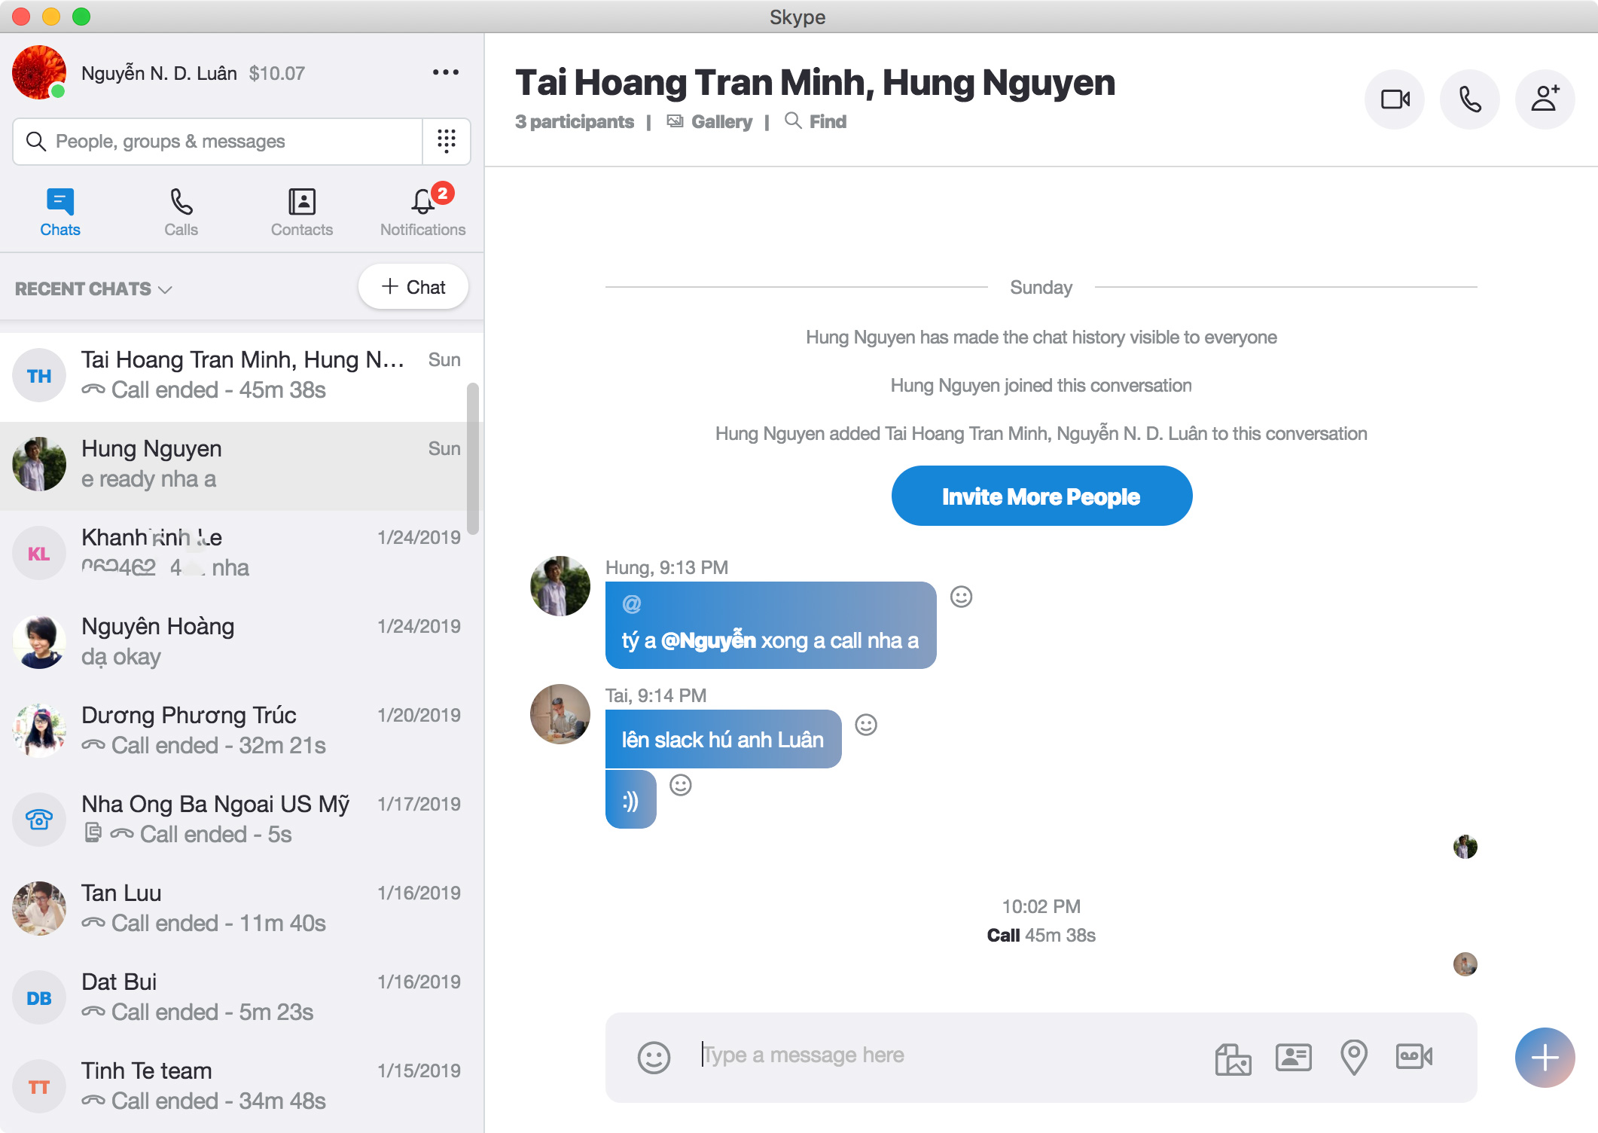Viewport: 1598px width, 1133px height.
Task: React to the :)) message
Action: (x=680, y=786)
